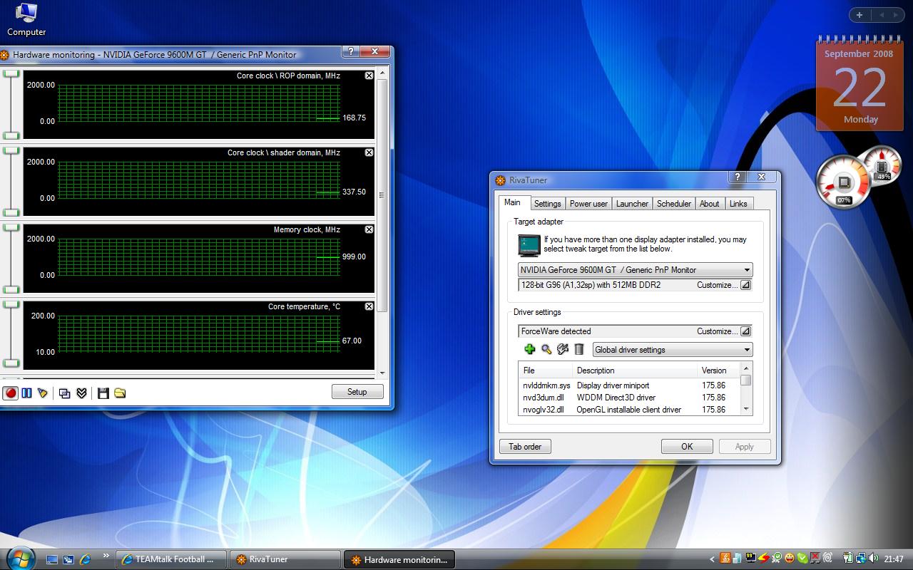Click Switch between windows quick launch icon

pyautogui.click(x=68, y=559)
